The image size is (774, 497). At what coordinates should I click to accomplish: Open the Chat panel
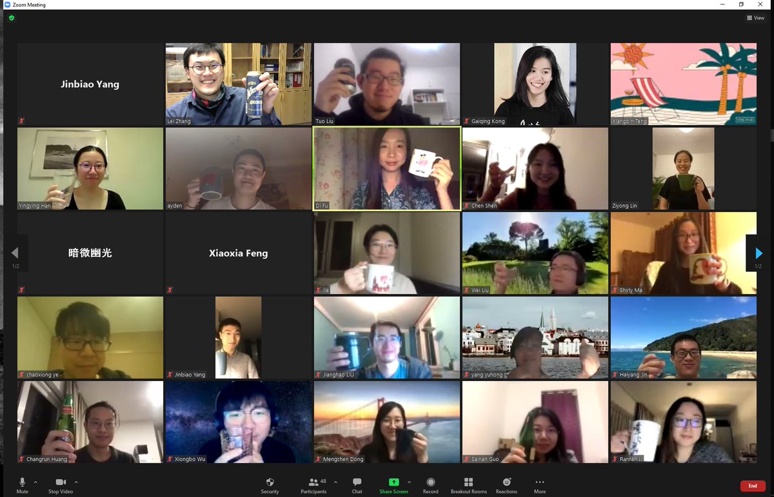pyautogui.click(x=357, y=485)
